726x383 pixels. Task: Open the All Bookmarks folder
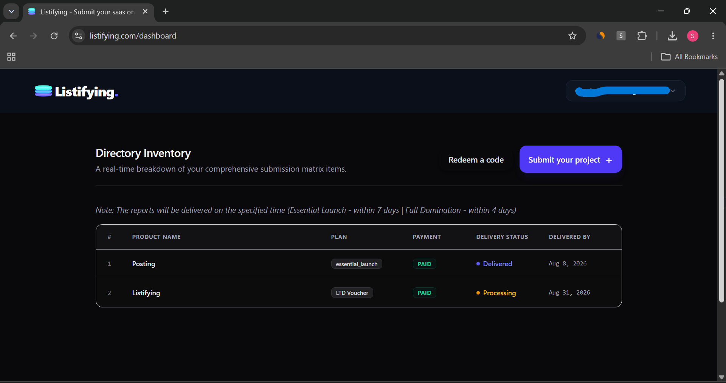(x=689, y=57)
